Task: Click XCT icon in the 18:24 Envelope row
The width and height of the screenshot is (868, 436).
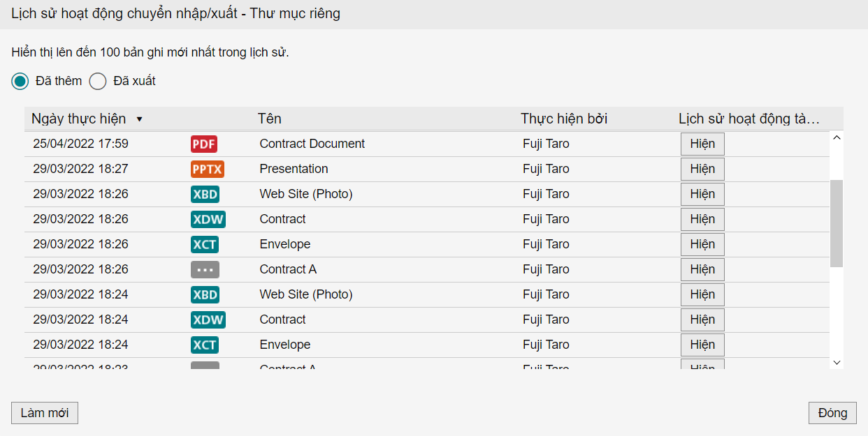Action: pos(204,345)
